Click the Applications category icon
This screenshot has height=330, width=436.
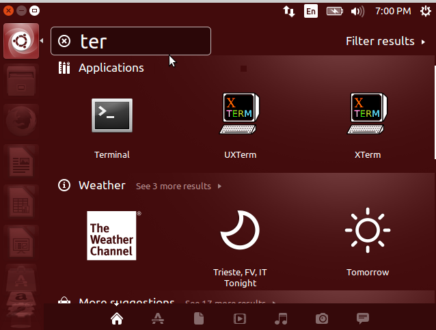[x=64, y=68]
